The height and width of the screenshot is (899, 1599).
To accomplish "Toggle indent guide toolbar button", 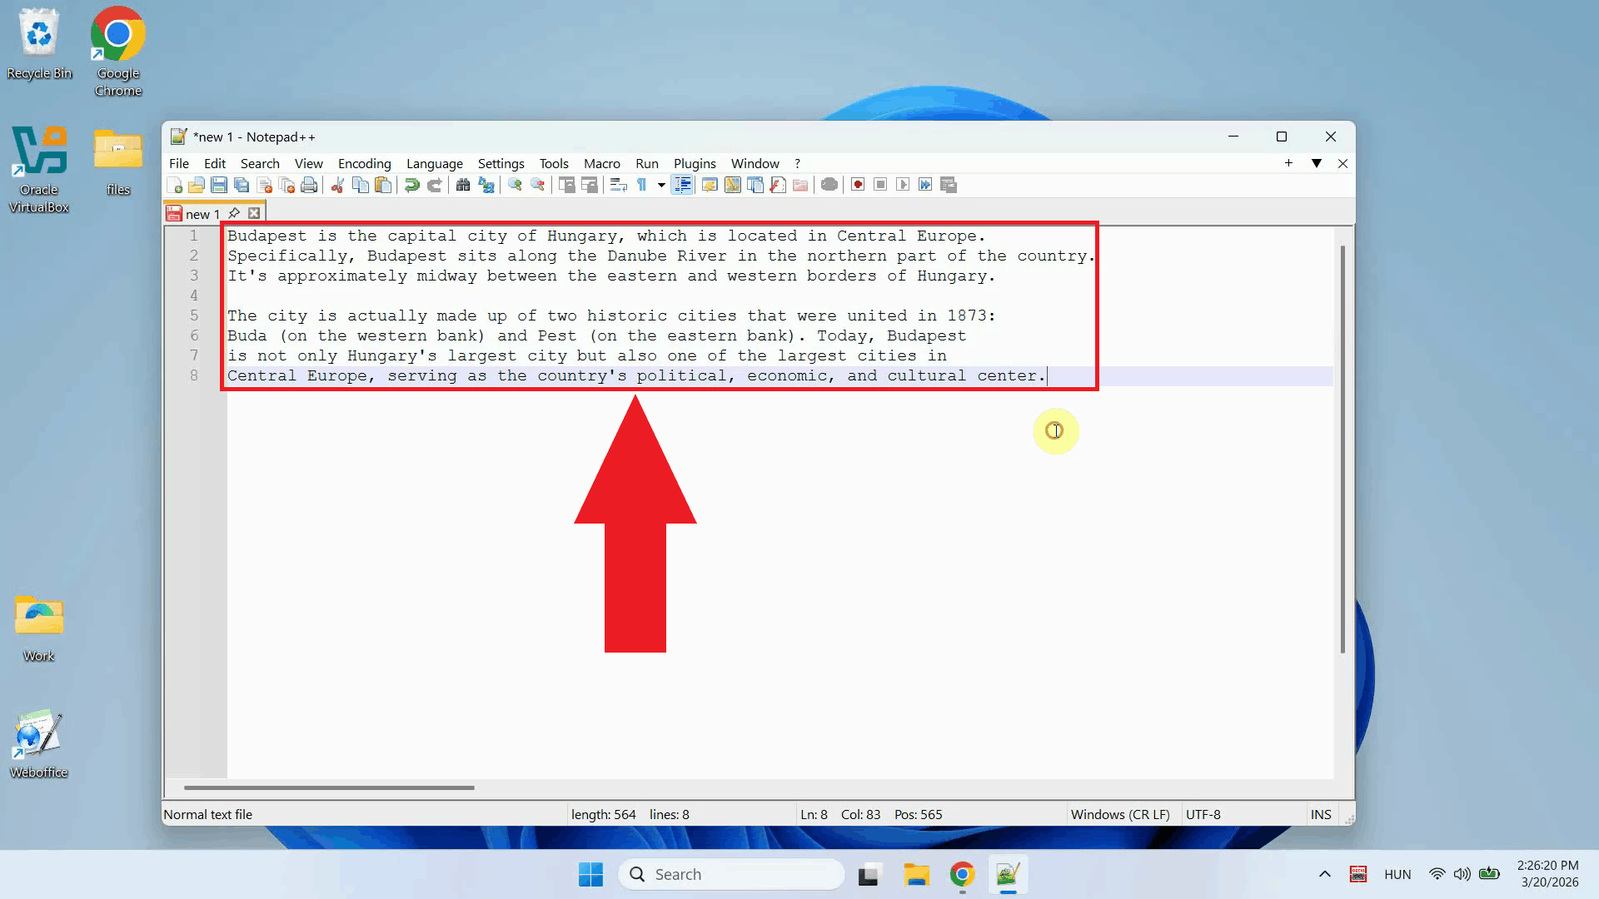I will point(682,185).
